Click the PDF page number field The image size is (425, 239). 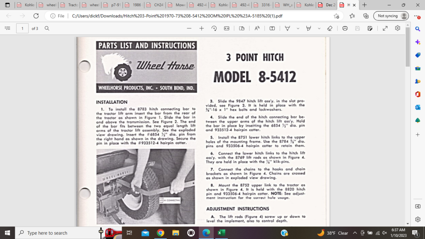pos(22,28)
